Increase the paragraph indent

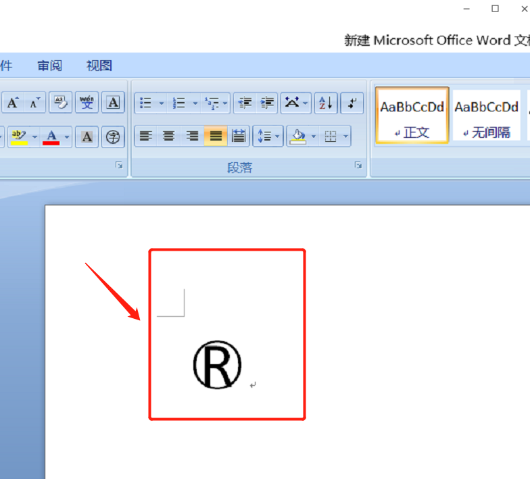pos(268,103)
